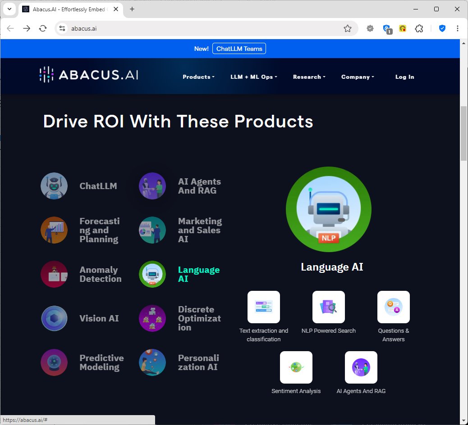Open the gray badge extension icon

point(370,28)
